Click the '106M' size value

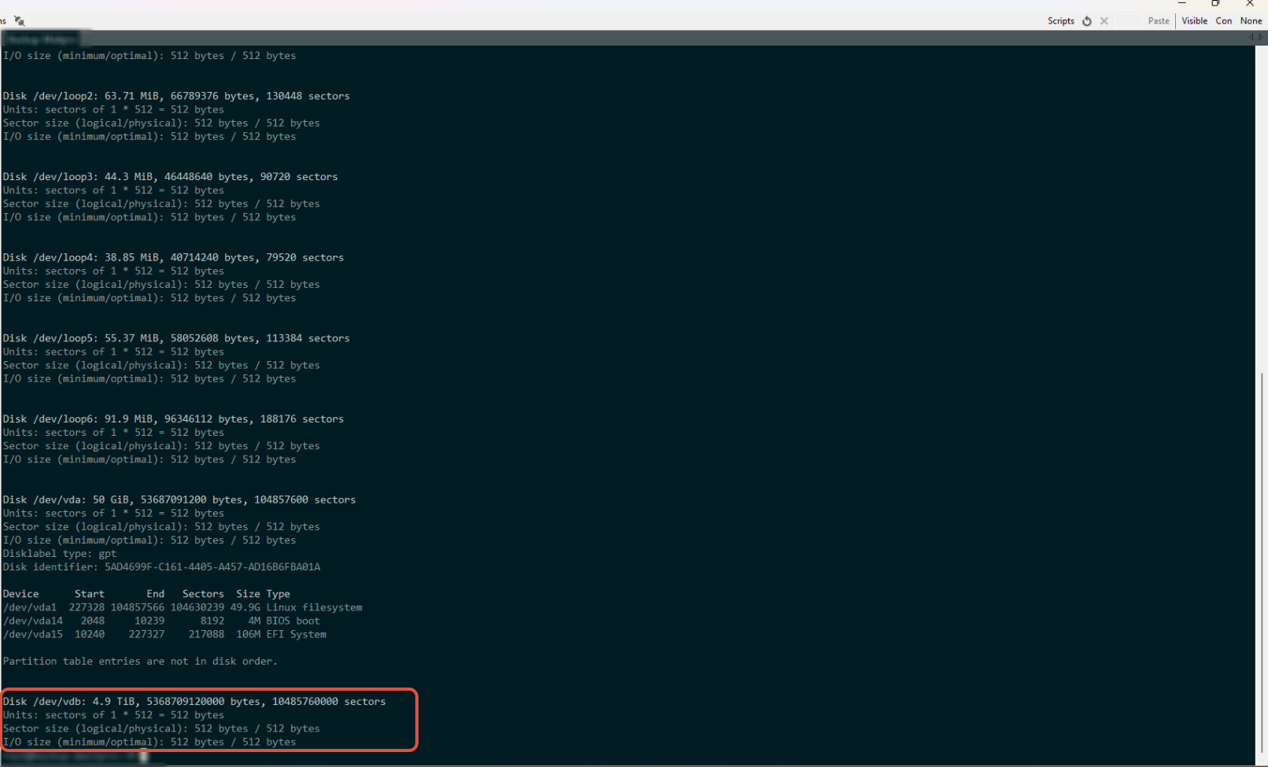pos(248,634)
